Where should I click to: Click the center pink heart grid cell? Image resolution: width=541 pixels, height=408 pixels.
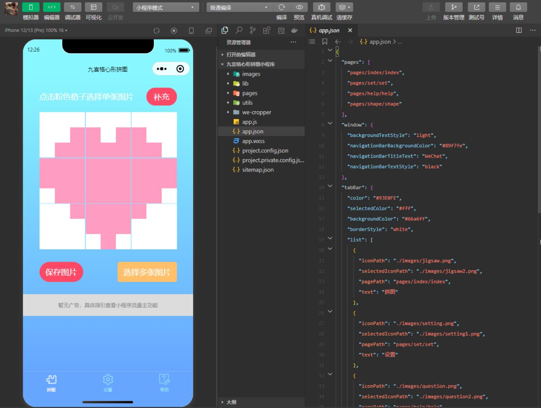coord(108,181)
